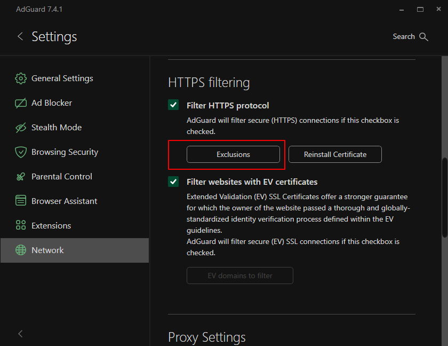This screenshot has height=346, width=448.
Task: Click the Browser Assistant window icon
Action: [21, 201]
